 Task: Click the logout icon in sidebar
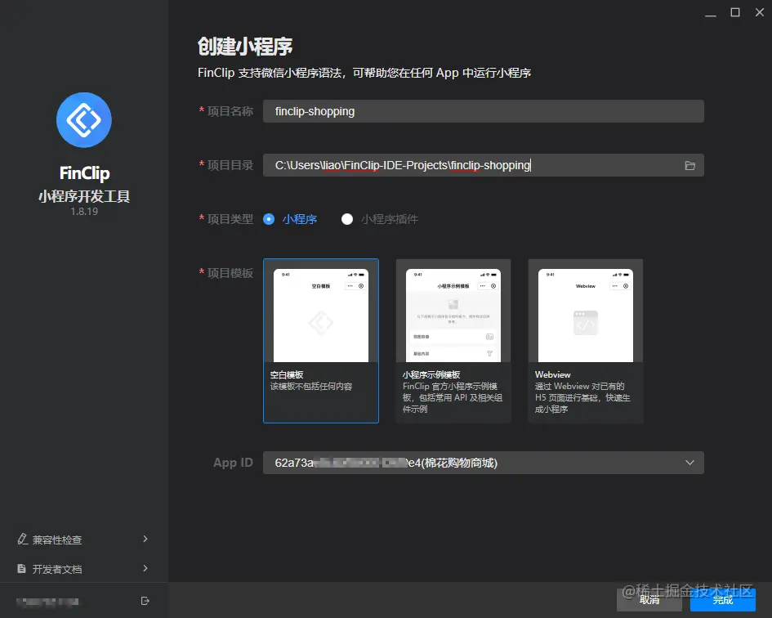tap(145, 601)
